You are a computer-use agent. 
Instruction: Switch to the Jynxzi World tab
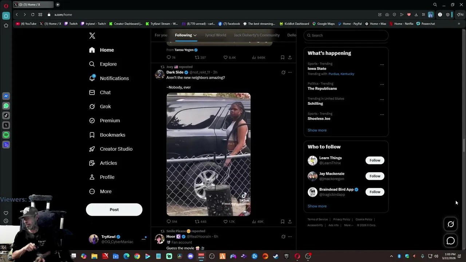click(x=216, y=35)
